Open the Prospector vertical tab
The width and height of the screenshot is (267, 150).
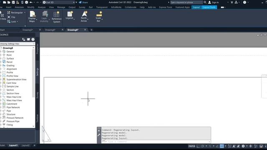(x=38, y=49)
